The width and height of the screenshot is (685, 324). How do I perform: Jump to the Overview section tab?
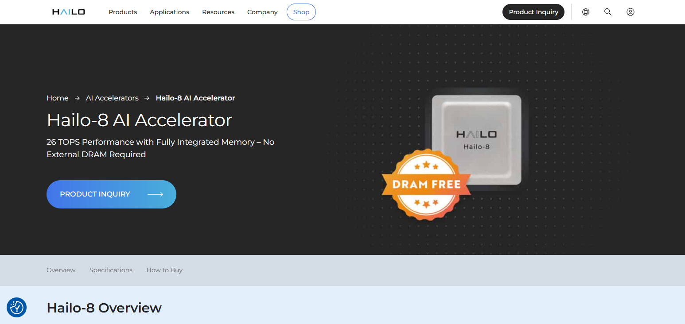click(61, 270)
